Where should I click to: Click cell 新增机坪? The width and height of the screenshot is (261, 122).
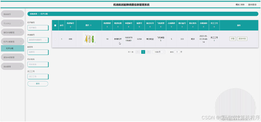tap(118, 39)
